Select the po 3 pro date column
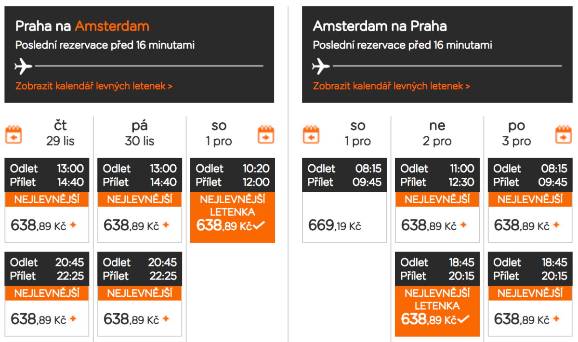Image resolution: width=578 pixels, height=342 pixels. (516, 133)
